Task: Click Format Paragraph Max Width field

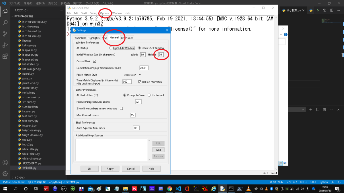Action: pos(138,102)
